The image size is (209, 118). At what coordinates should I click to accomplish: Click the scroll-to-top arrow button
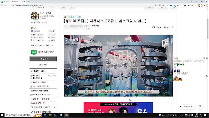pos(200,107)
